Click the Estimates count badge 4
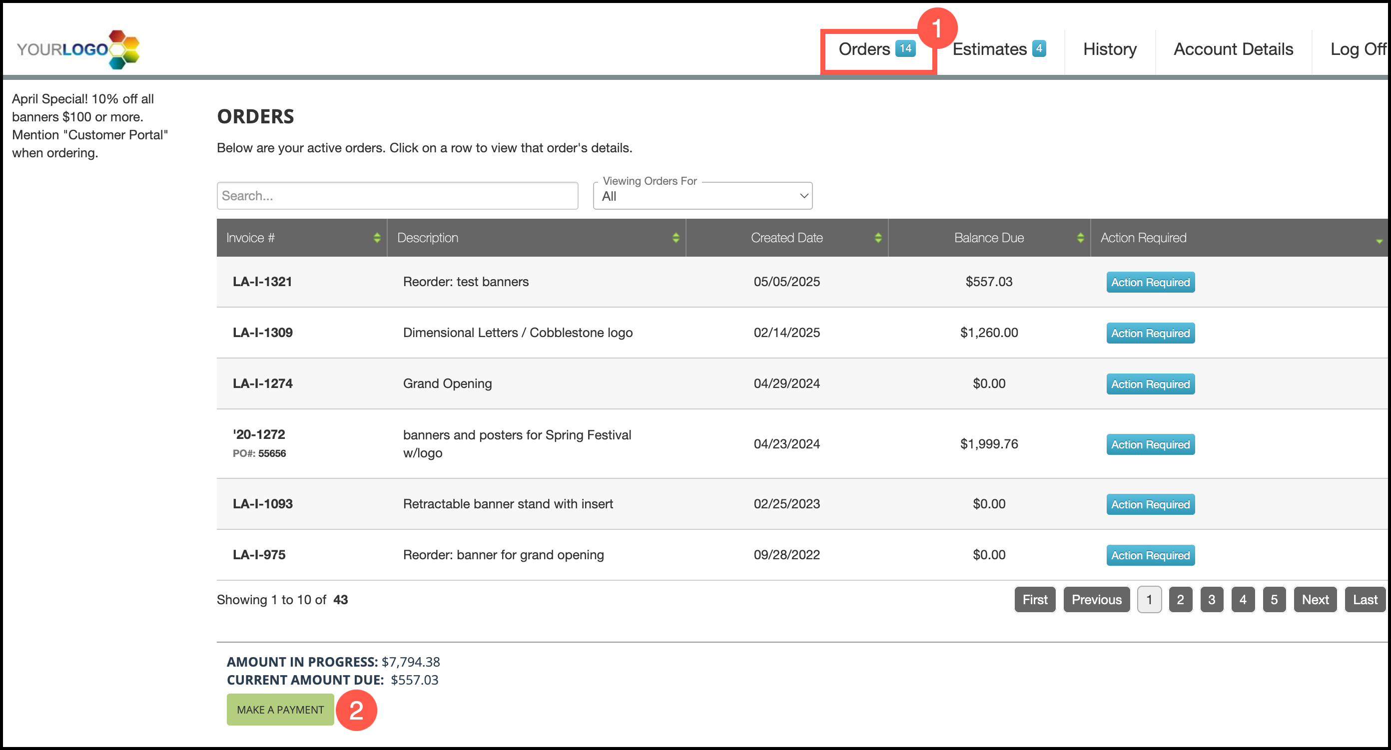Image resolution: width=1391 pixels, height=750 pixels. tap(1038, 48)
